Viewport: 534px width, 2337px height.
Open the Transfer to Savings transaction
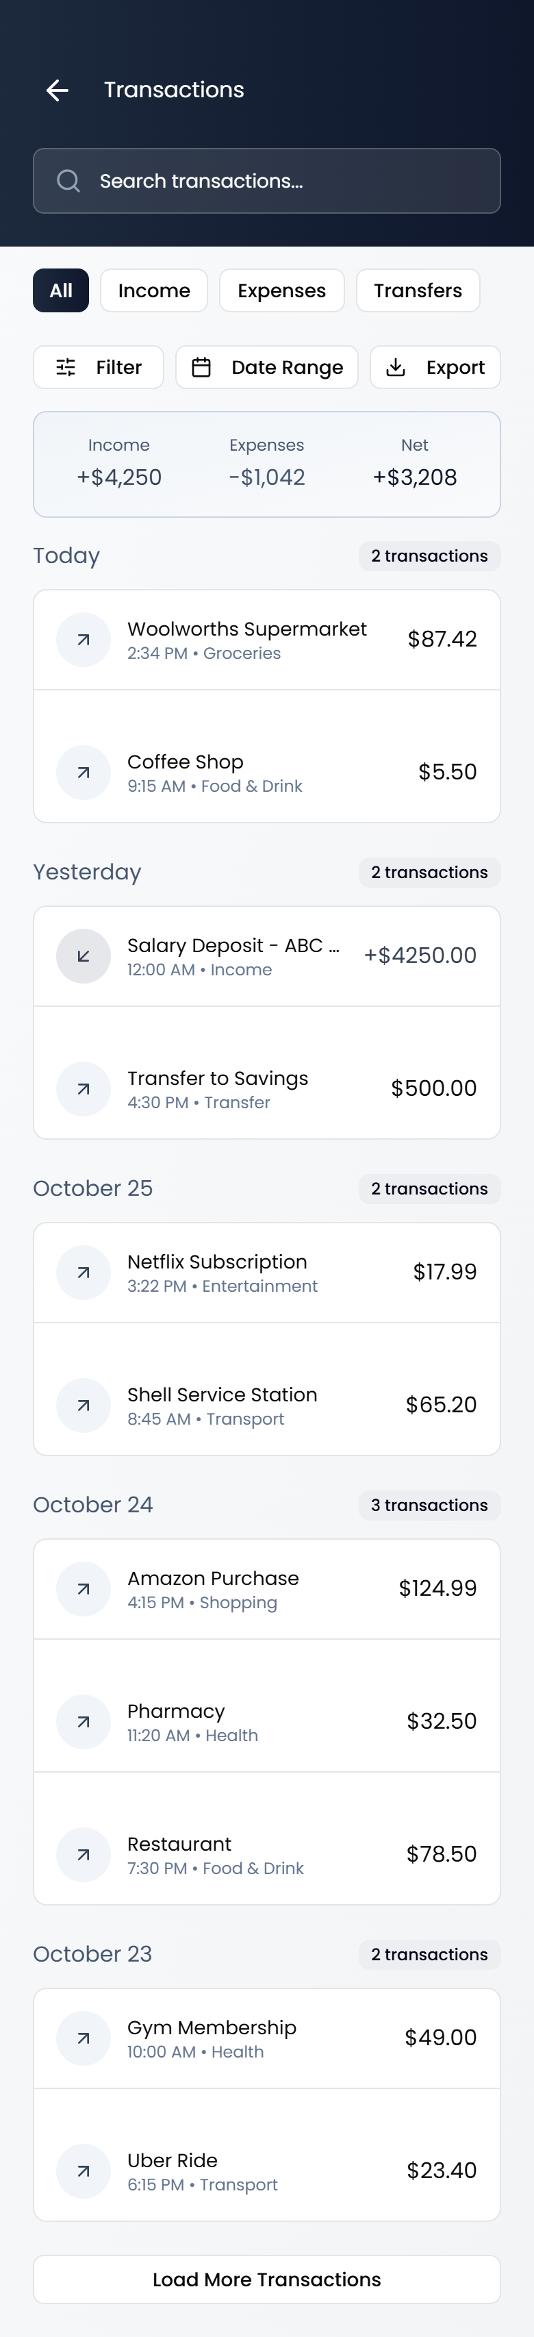(266, 1088)
